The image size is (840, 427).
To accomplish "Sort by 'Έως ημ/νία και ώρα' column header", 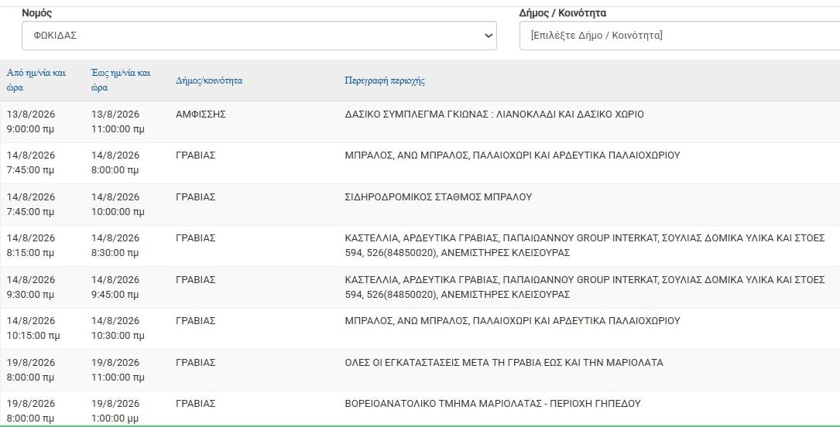I will tap(121, 80).
